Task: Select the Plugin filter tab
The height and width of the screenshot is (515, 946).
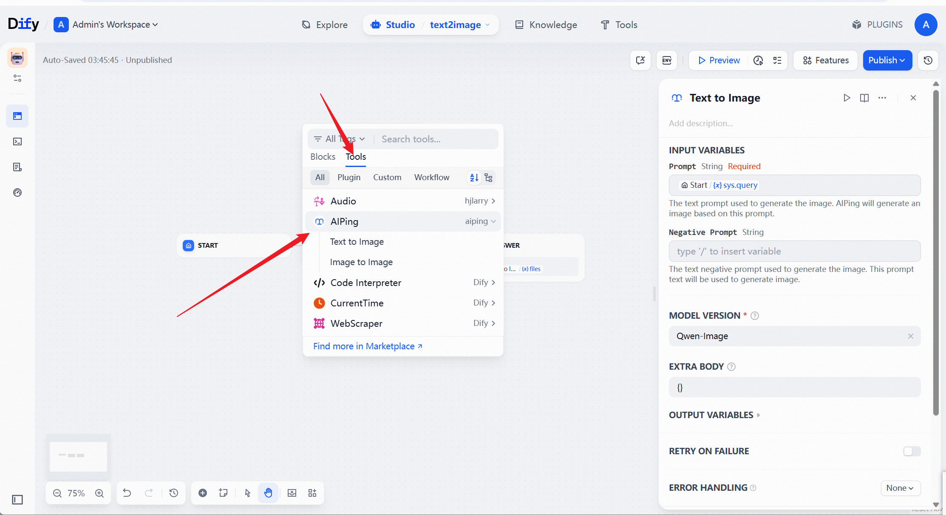Action: tap(349, 177)
